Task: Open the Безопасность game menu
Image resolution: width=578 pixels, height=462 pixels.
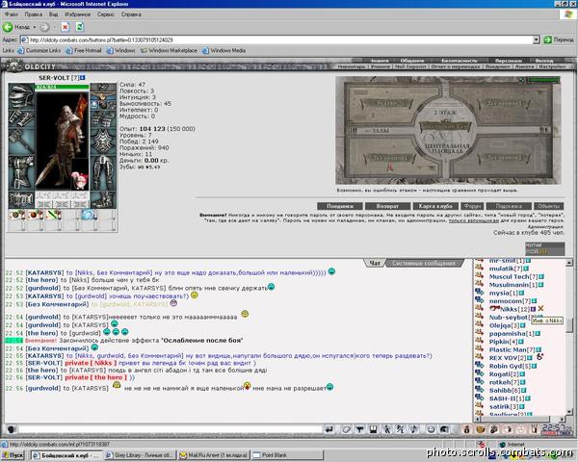Action: [x=460, y=61]
